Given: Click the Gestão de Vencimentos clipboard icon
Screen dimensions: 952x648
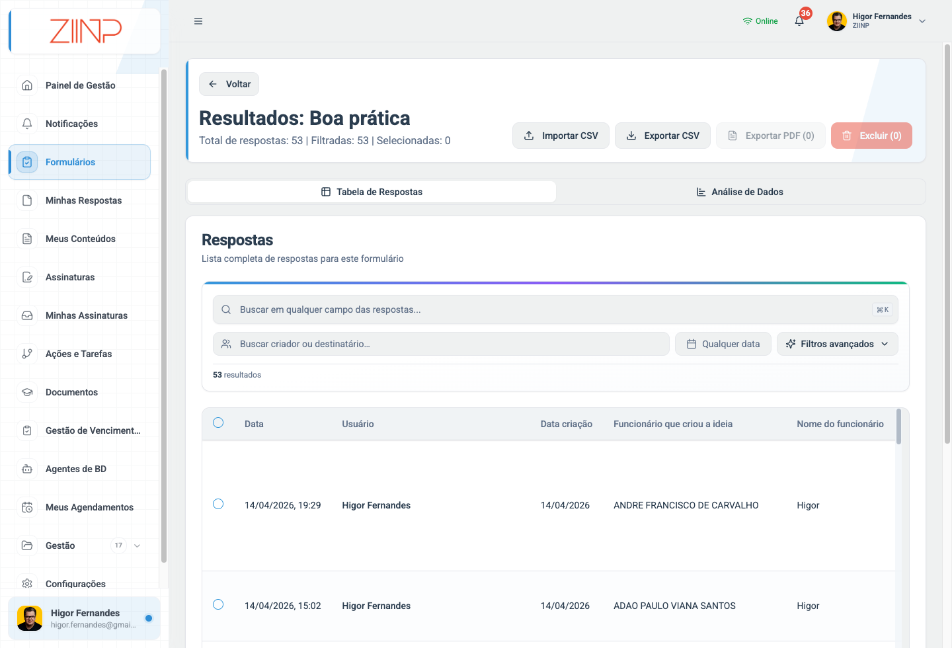Looking at the screenshot, I should click(27, 430).
